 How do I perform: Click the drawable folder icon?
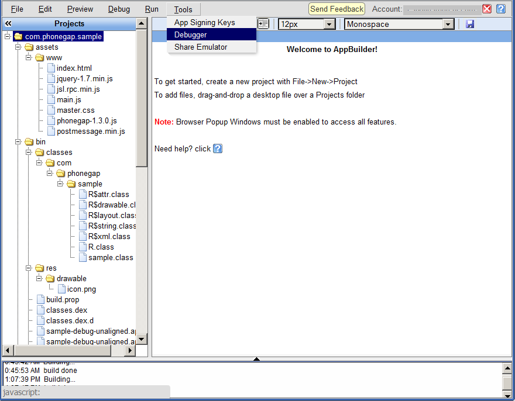[x=50, y=278]
